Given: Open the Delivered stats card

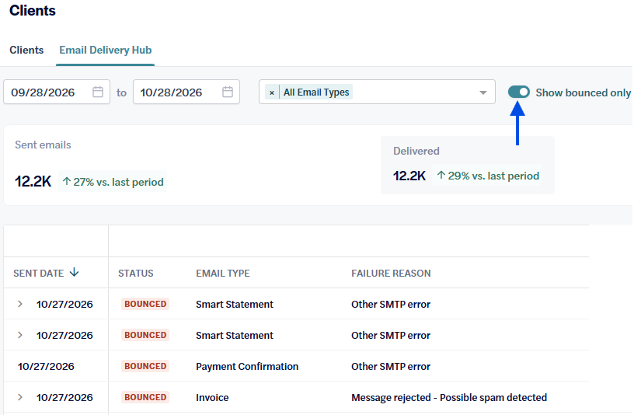Looking at the screenshot, I should (468, 165).
